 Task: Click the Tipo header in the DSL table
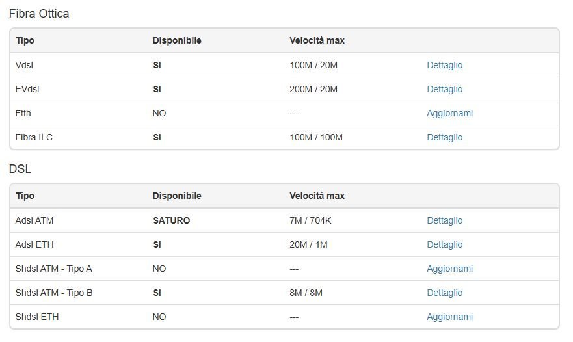tap(25, 196)
